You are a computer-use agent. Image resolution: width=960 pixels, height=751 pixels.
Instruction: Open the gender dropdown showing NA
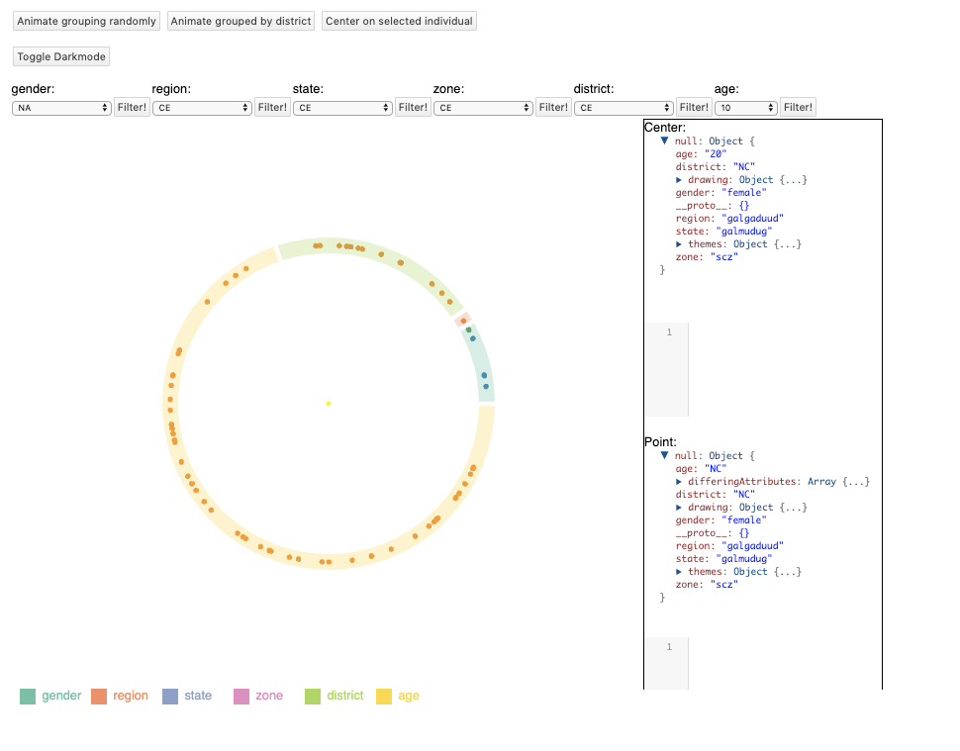coord(61,108)
